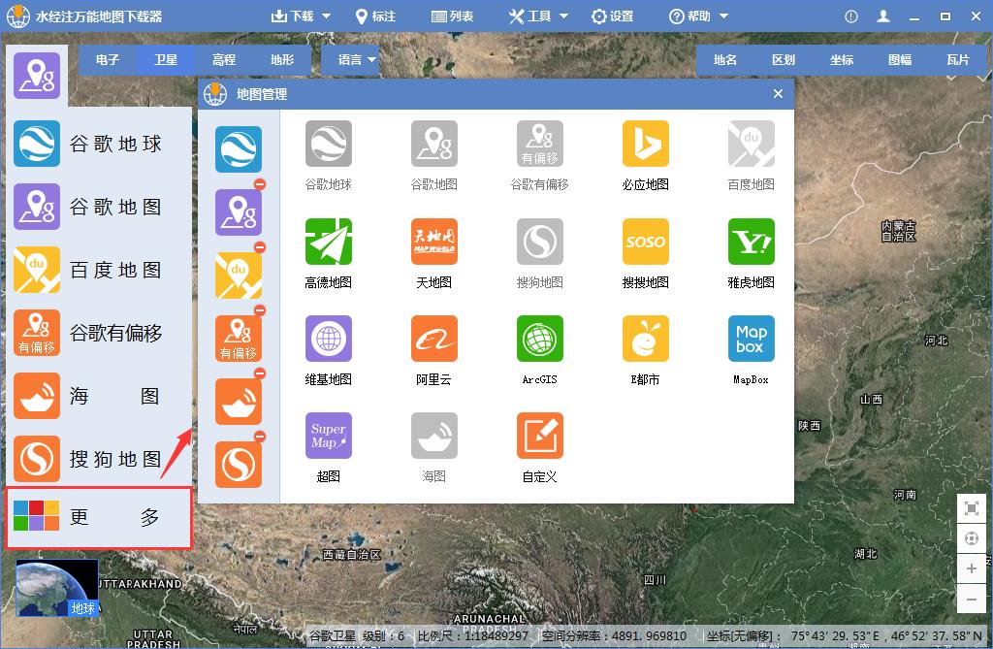Click greyed 谷歌地球 icon in manager grid
The height and width of the screenshot is (649, 993).
tap(328, 144)
